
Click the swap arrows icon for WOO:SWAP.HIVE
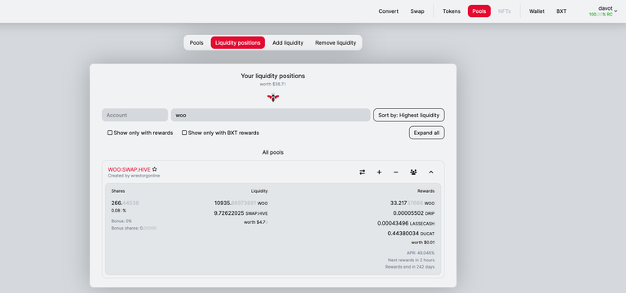coord(362,173)
